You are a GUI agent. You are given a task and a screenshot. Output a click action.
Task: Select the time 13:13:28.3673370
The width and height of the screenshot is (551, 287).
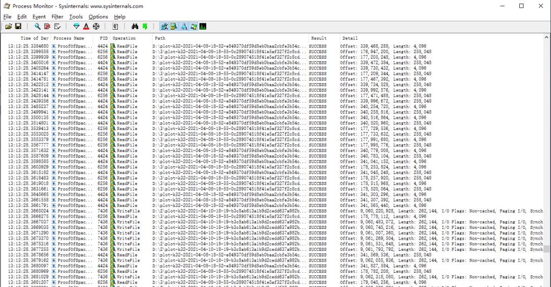tap(28, 238)
